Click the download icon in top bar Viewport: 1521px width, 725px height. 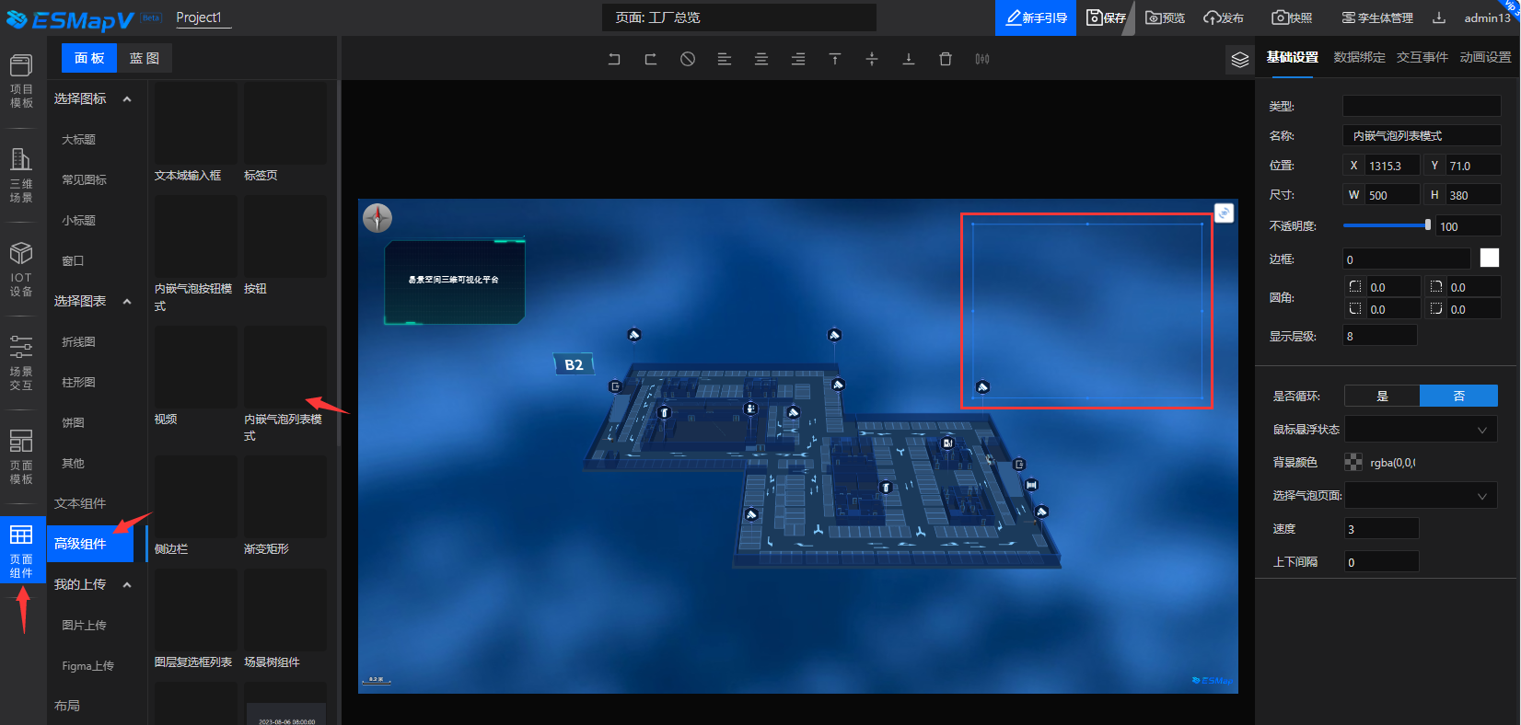[x=1439, y=17]
